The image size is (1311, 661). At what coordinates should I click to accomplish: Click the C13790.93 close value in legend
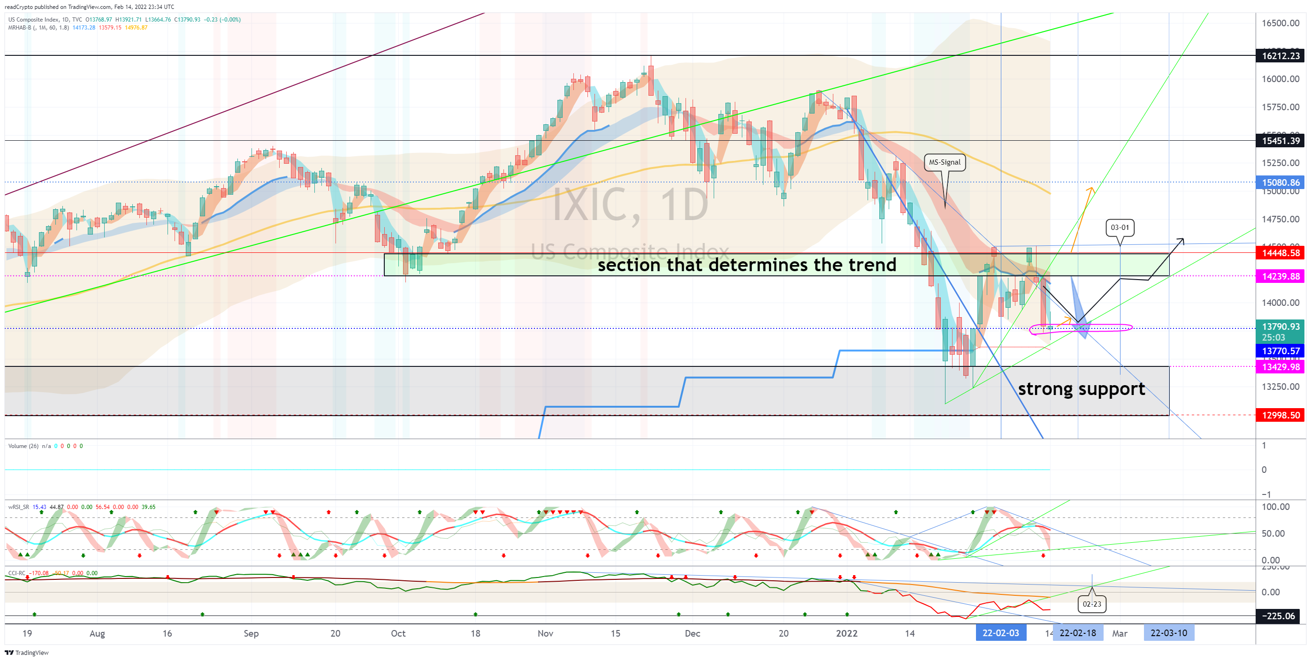tap(187, 20)
